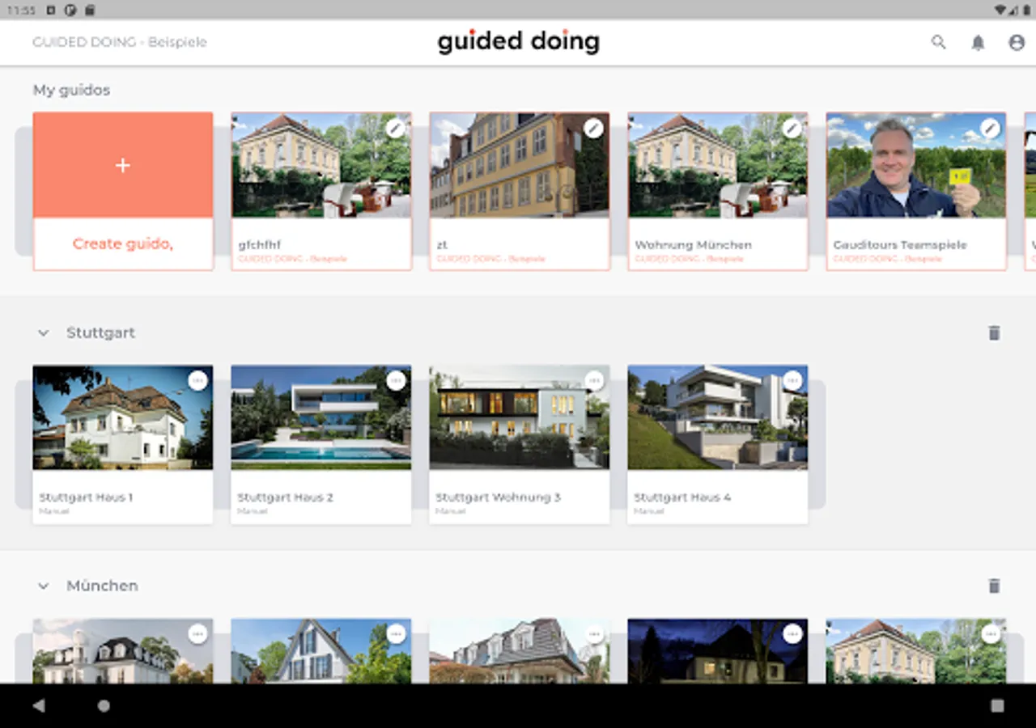This screenshot has width=1036, height=728.
Task: Open the zt guido thumbnail
Action: click(520, 165)
